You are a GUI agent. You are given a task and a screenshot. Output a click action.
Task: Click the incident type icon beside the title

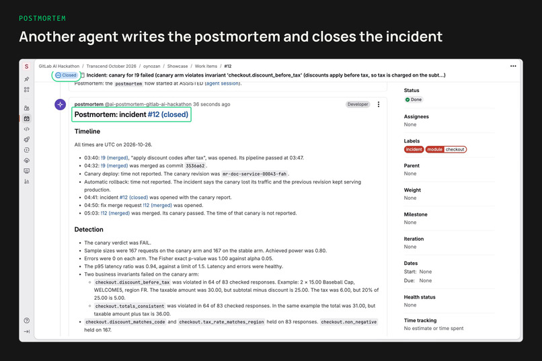click(83, 75)
